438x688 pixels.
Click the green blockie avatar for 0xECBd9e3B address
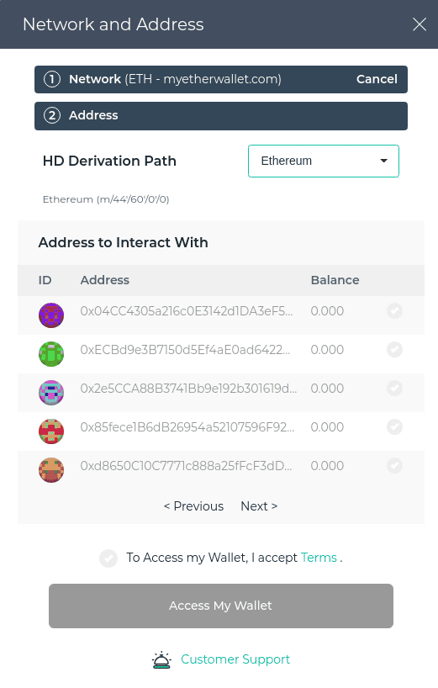(51, 353)
